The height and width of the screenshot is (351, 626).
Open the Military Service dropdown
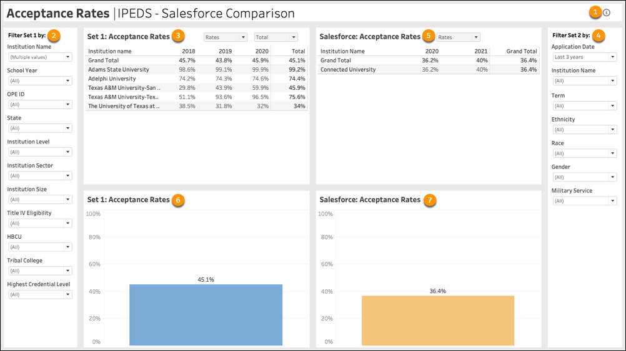pos(585,201)
